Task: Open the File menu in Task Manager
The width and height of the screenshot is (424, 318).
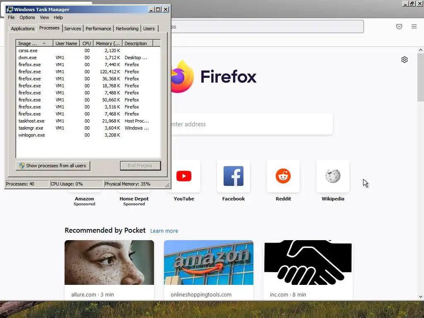Action: [x=11, y=17]
